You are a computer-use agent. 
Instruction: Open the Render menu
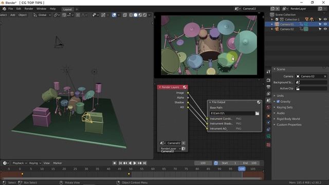(29, 9)
